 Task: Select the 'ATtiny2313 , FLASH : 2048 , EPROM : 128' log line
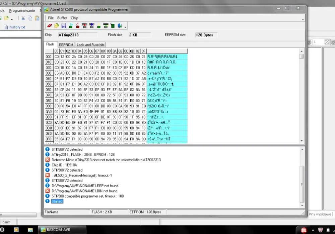(x=83, y=155)
